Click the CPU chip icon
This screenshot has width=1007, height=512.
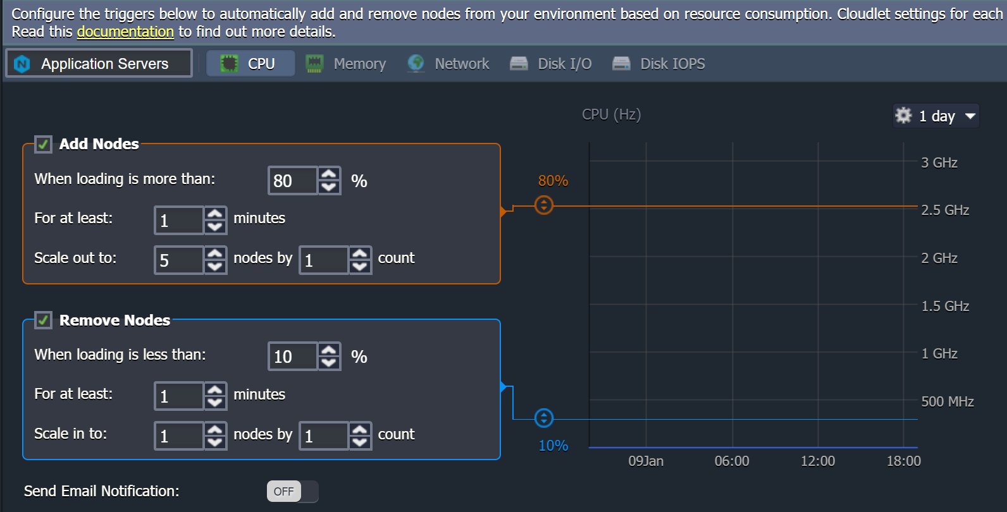click(229, 63)
